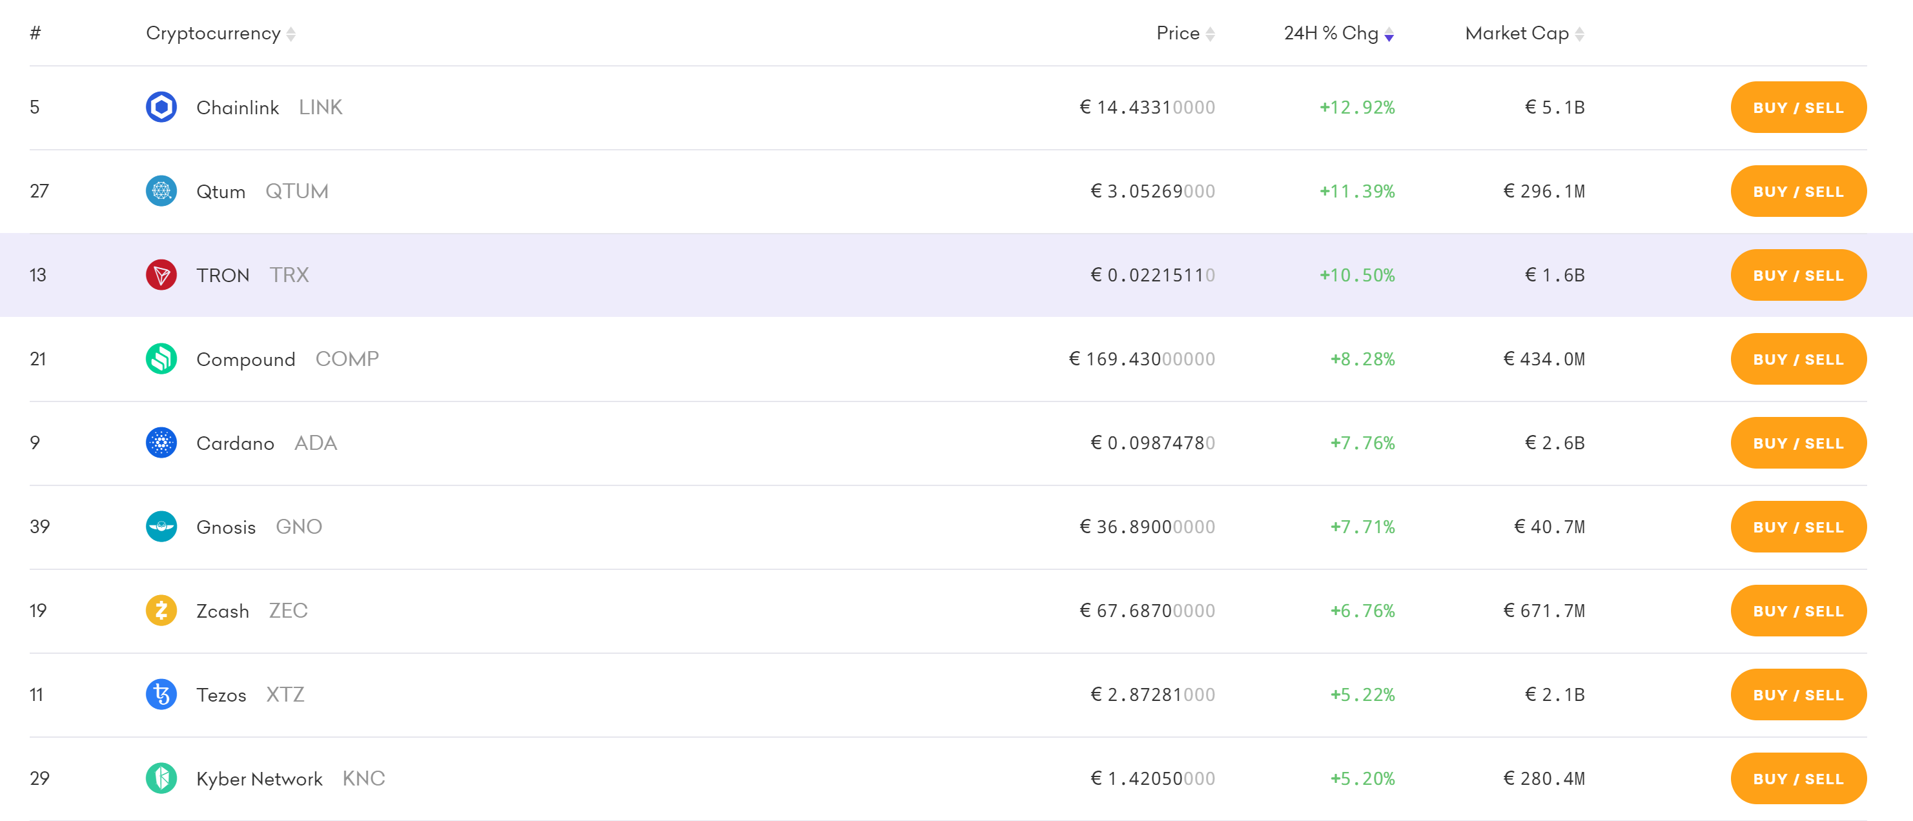Sort by the Cryptocurrency column arrows
1913x821 pixels.
pos(291,34)
